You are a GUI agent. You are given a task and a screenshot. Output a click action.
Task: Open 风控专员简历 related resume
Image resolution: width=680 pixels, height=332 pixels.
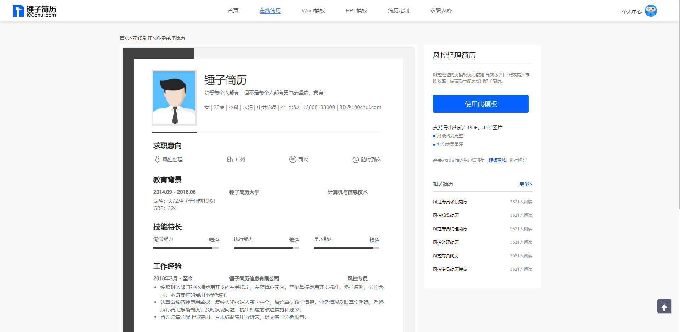pos(446,256)
